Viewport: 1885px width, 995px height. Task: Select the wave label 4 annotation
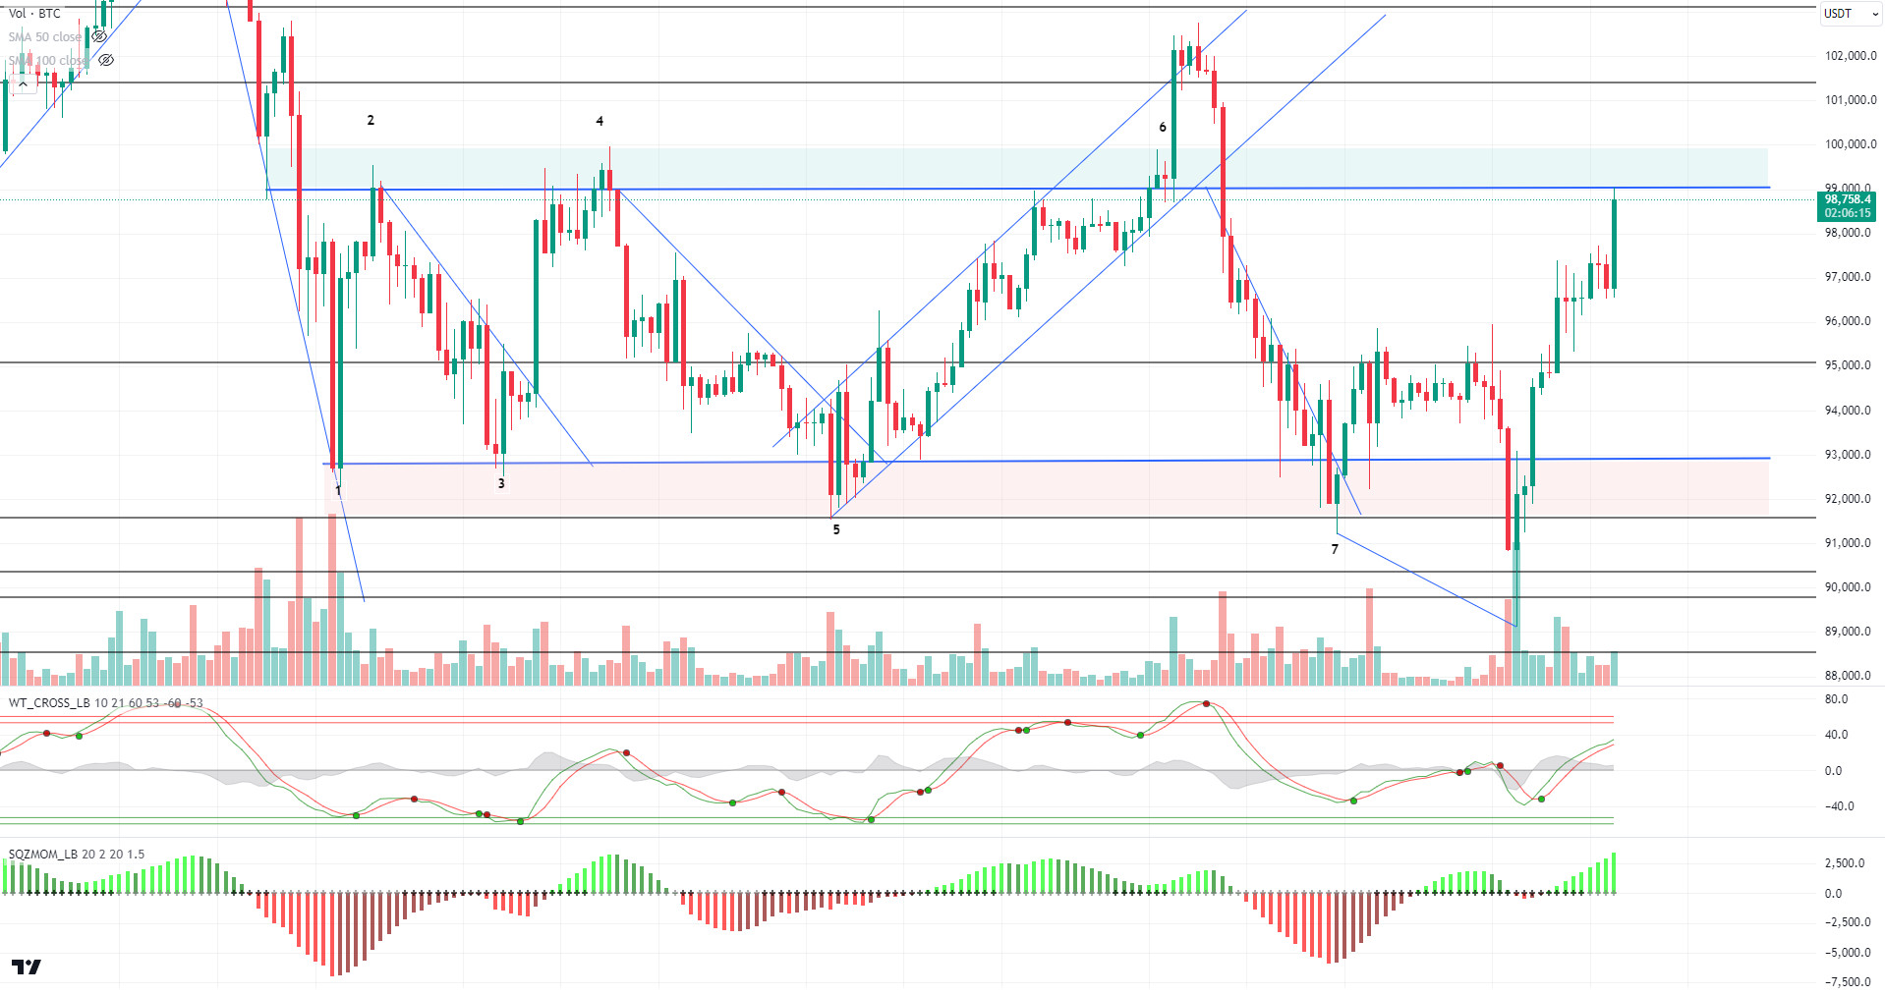pos(600,121)
